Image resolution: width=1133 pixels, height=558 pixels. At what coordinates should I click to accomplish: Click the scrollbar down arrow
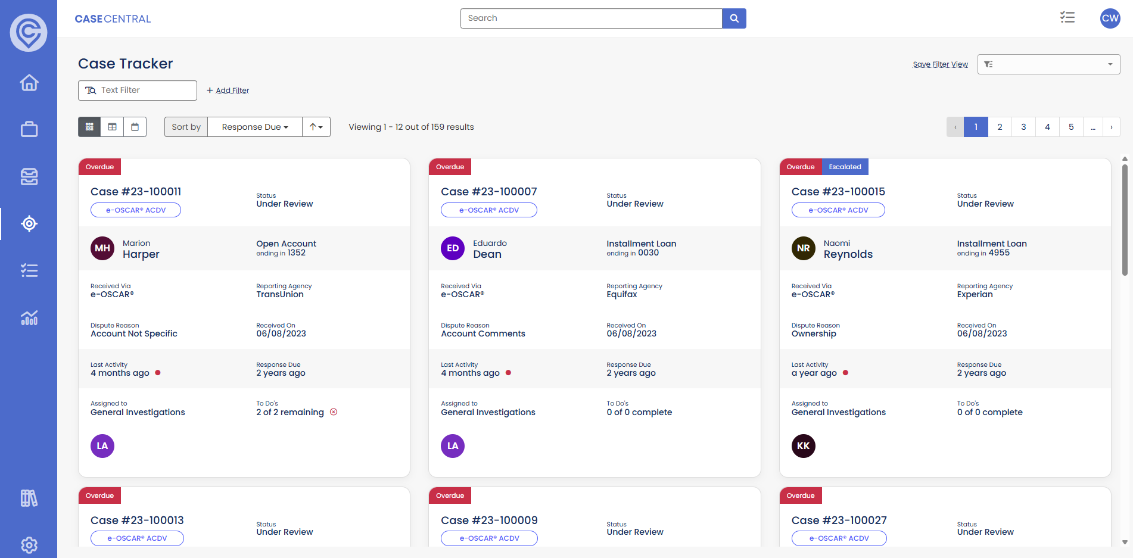pyautogui.click(x=1125, y=542)
